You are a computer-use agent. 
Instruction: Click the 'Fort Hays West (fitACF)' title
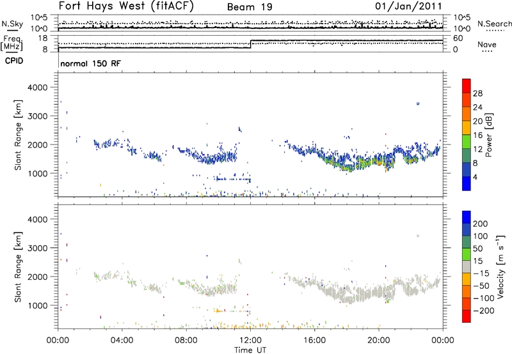click(125, 6)
